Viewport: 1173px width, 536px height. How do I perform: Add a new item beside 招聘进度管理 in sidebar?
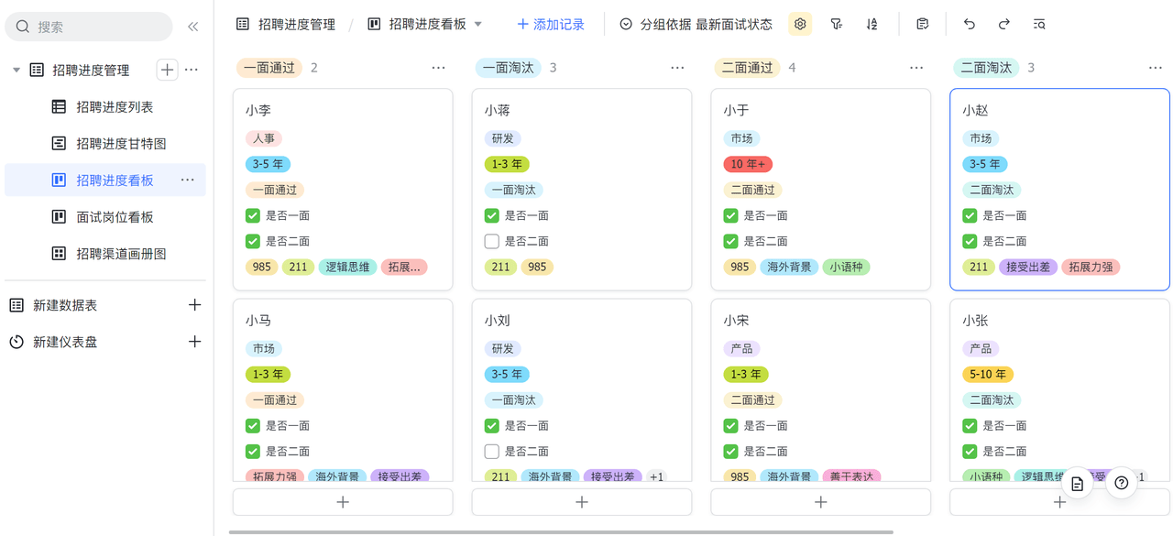(x=167, y=70)
